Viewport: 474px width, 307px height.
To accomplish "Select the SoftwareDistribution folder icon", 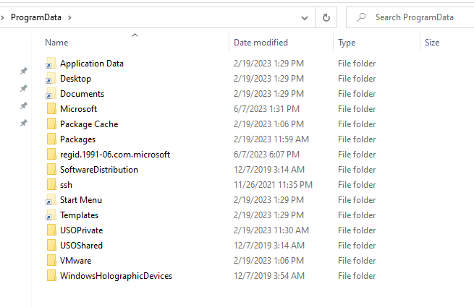I will pyautogui.click(x=51, y=169).
